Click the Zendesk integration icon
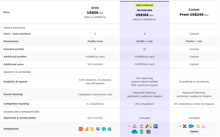 coord(185,126)
